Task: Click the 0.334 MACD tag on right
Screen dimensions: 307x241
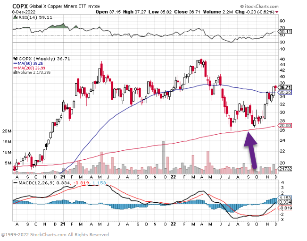Action: 285,202
